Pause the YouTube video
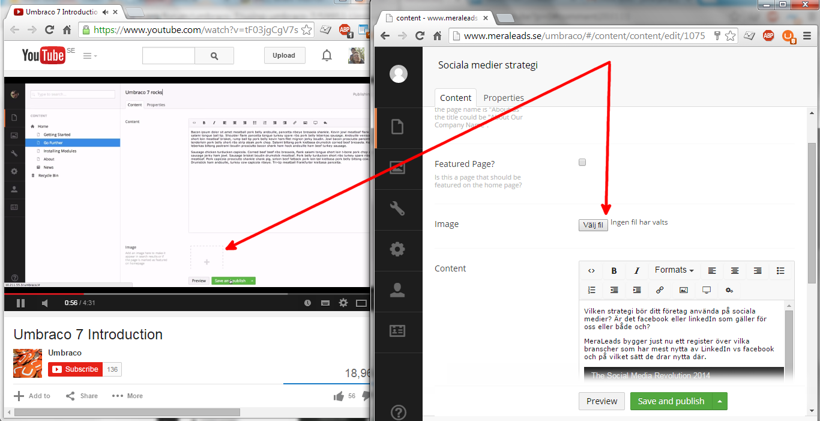The width and height of the screenshot is (820, 421). (20, 303)
